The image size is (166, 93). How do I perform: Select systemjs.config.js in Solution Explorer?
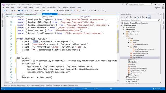(x=136, y=73)
